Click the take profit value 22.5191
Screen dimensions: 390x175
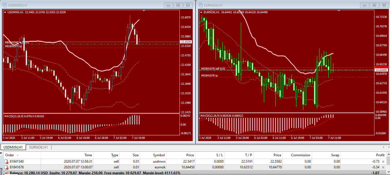247,162
